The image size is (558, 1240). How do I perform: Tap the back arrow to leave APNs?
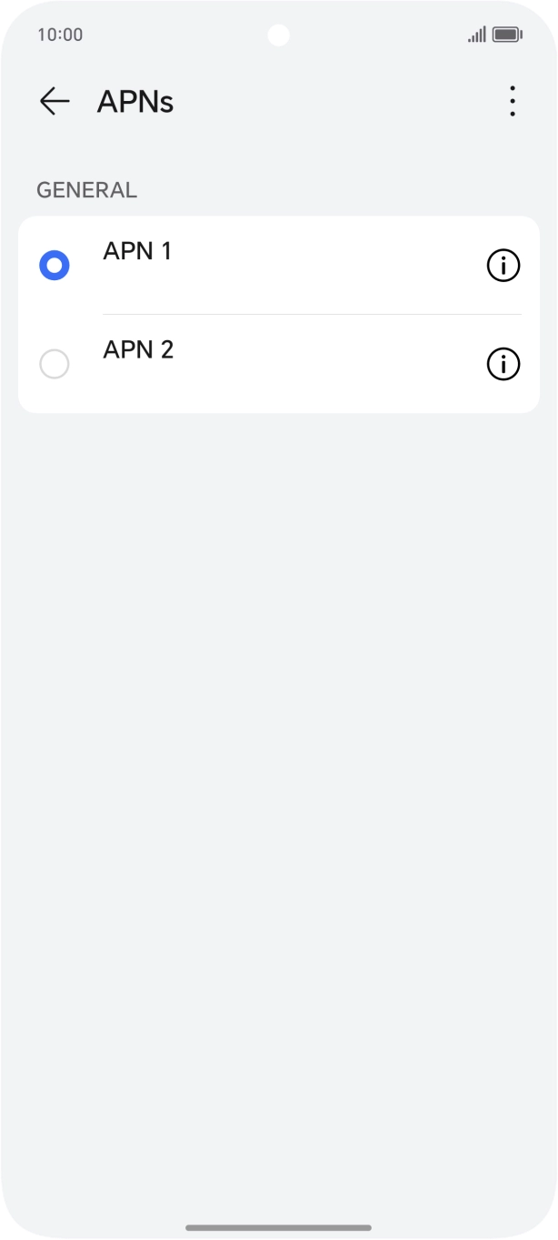point(54,101)
